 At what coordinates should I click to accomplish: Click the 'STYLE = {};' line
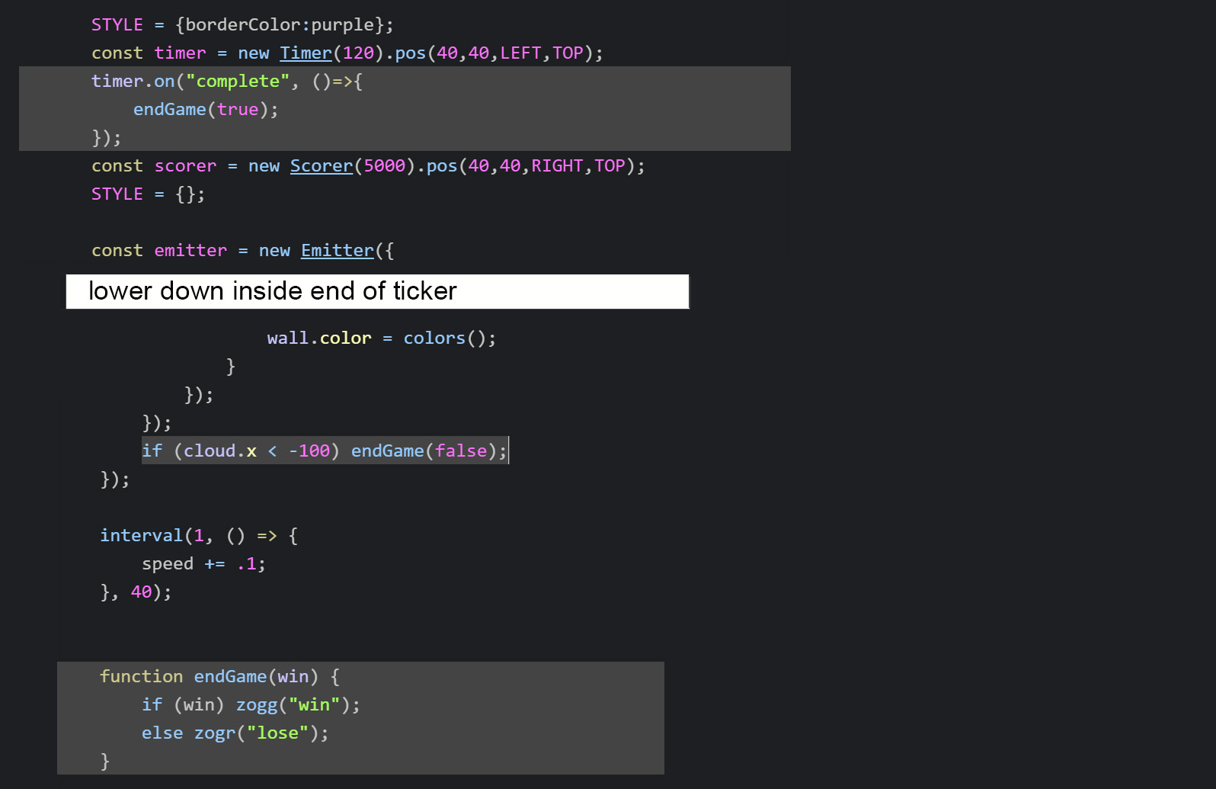148,194
